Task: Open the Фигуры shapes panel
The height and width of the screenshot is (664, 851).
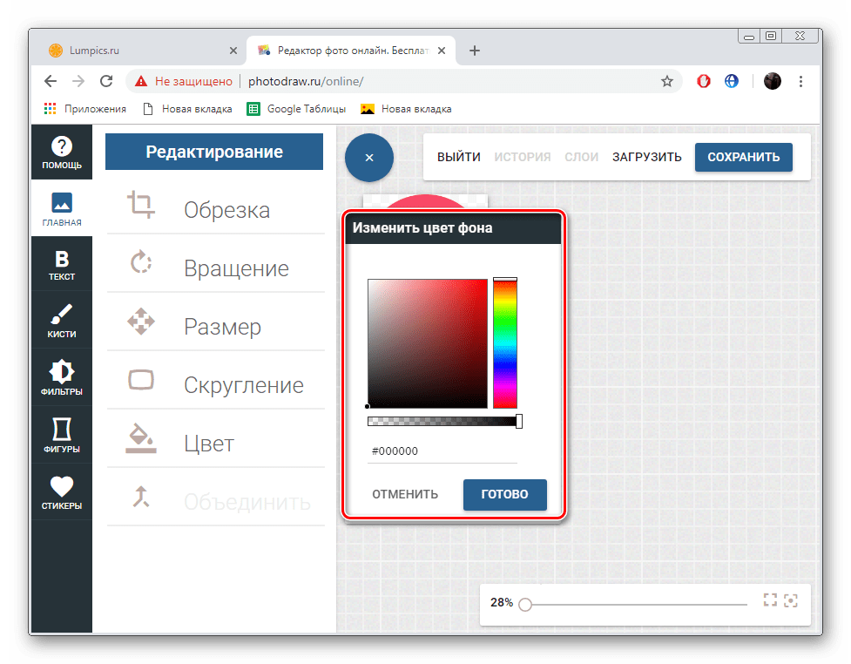Action: 62,435
